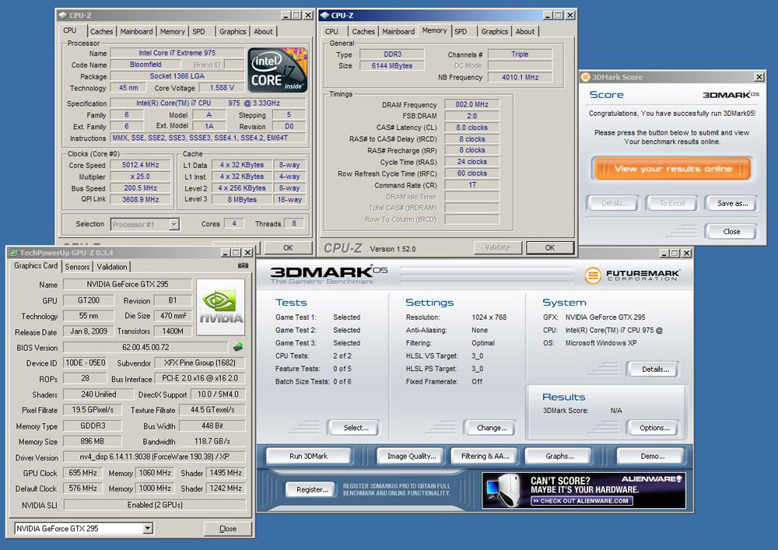Screen dimensions: 778x550
Task: Click Details... button in 3DMark Score dialog
Action: 615,203
